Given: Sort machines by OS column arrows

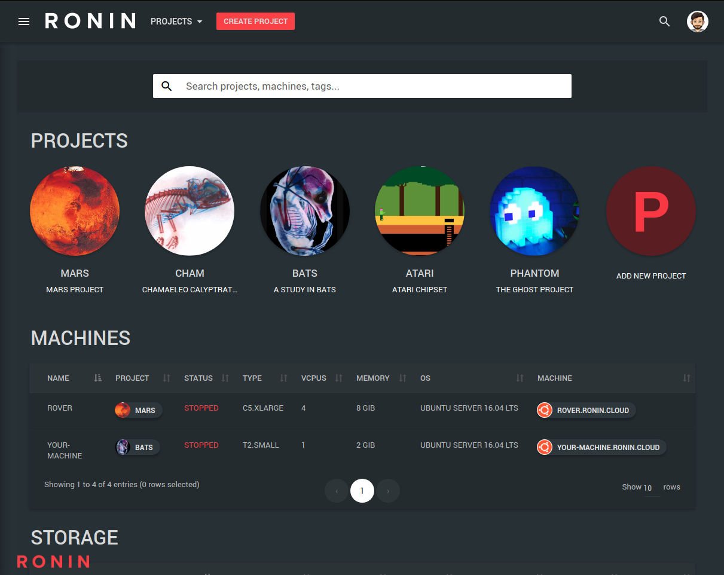Looking at the screenshot, I should coord(520,378).
